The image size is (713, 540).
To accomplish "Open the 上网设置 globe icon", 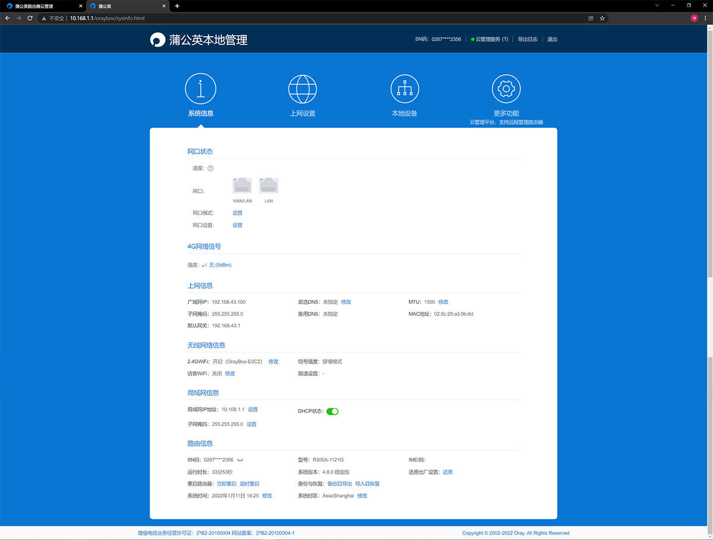I will point(302,89).
